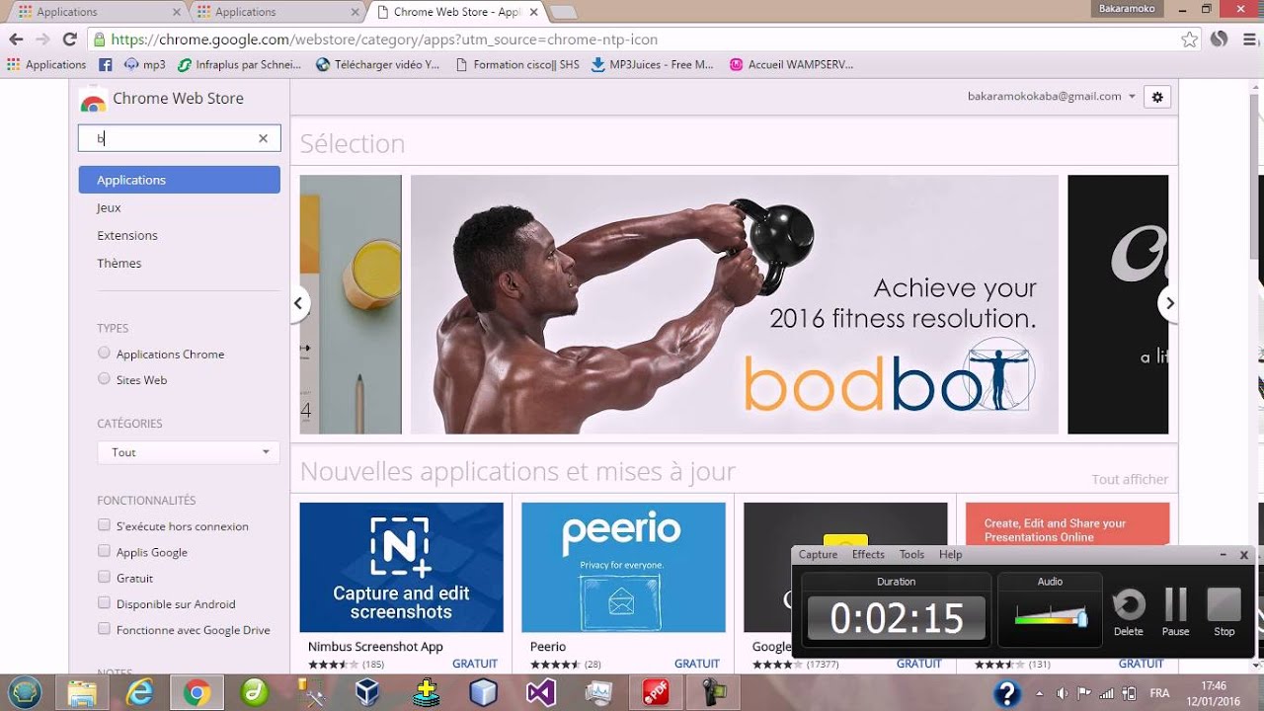Open the PDF application in taskbar

[656, 693]
